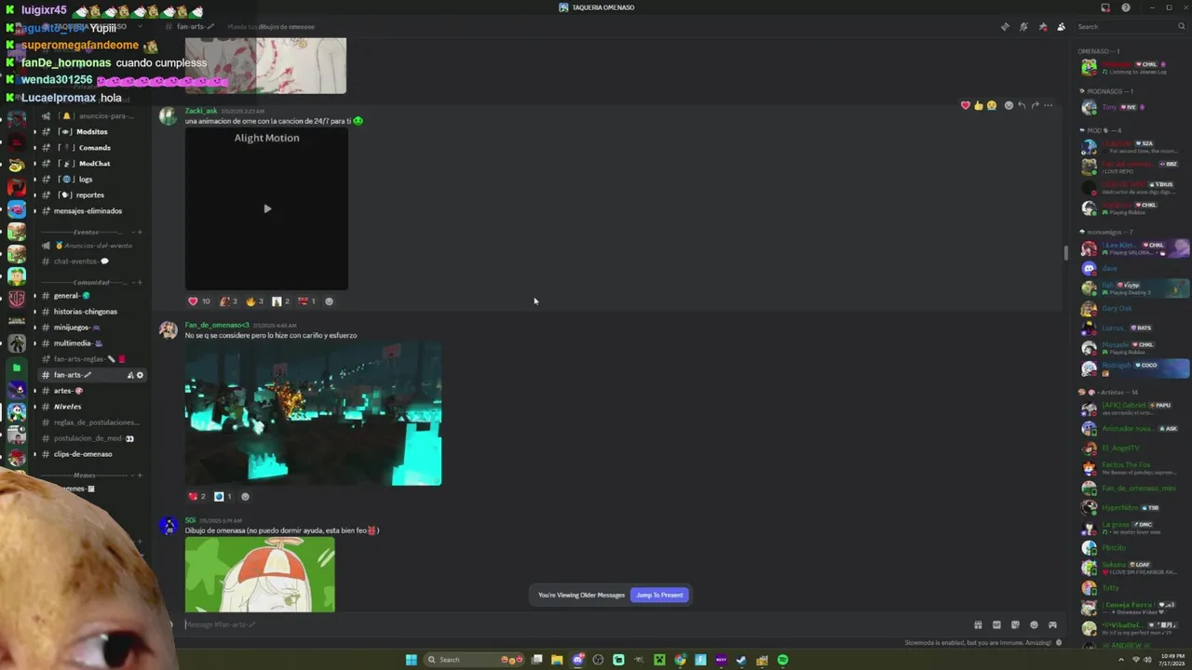
Task: Add reaction button under the Minecraft image
Action: click(245, 496)
